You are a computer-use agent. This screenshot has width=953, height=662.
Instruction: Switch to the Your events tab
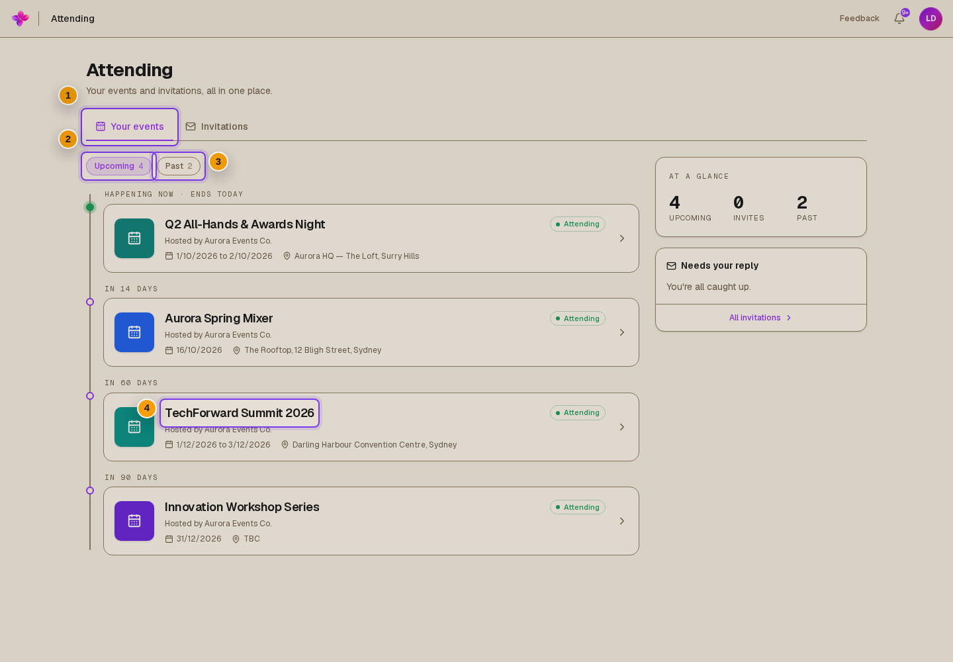pos(130,126)
